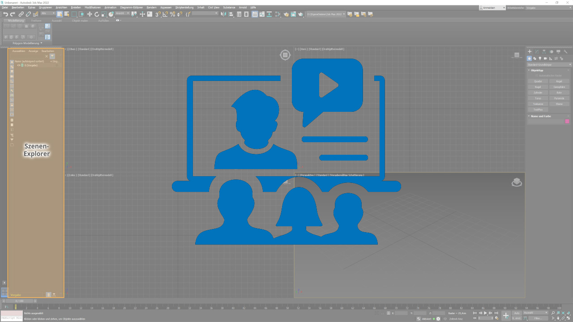Open the Standard-Grundkörper dropdown

click(x=549, y=64)
